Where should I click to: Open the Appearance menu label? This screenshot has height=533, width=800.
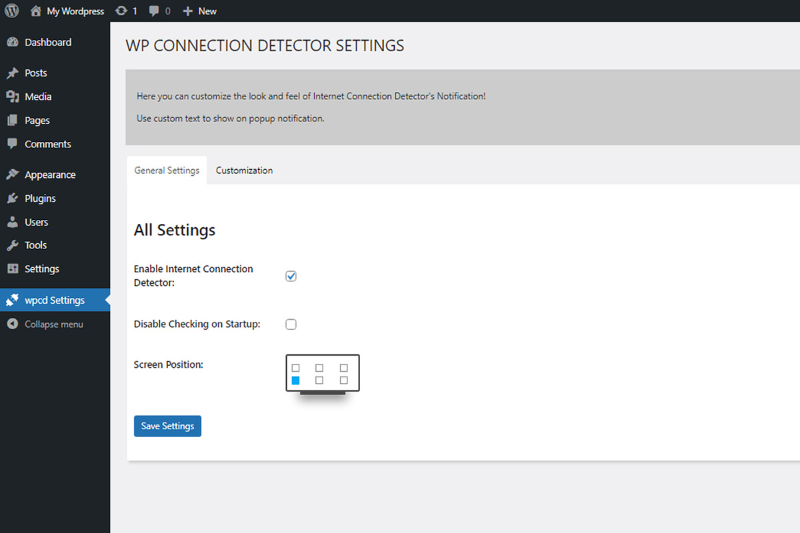coord(50,175)
